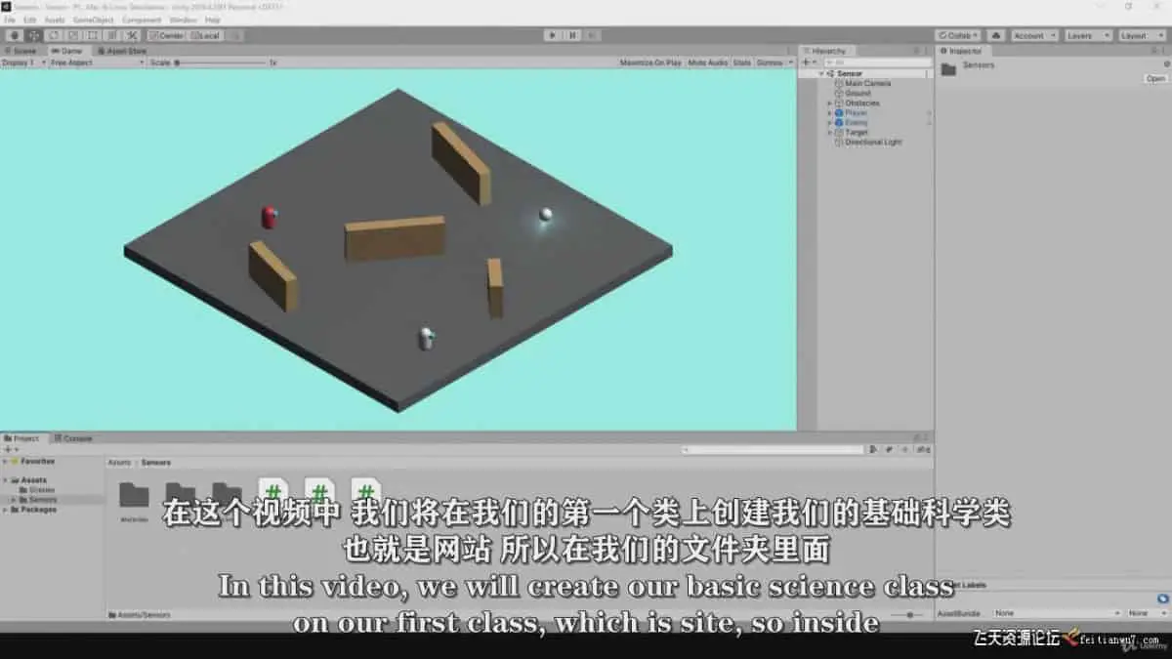Click the Directional Light object icon
The height and width of the screenshot is (659, 1172).
coord(839,143)
